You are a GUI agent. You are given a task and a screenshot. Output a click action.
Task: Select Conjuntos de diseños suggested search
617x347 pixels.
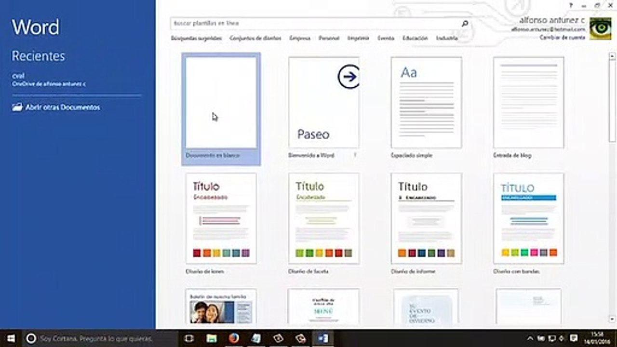coord(255,38)
